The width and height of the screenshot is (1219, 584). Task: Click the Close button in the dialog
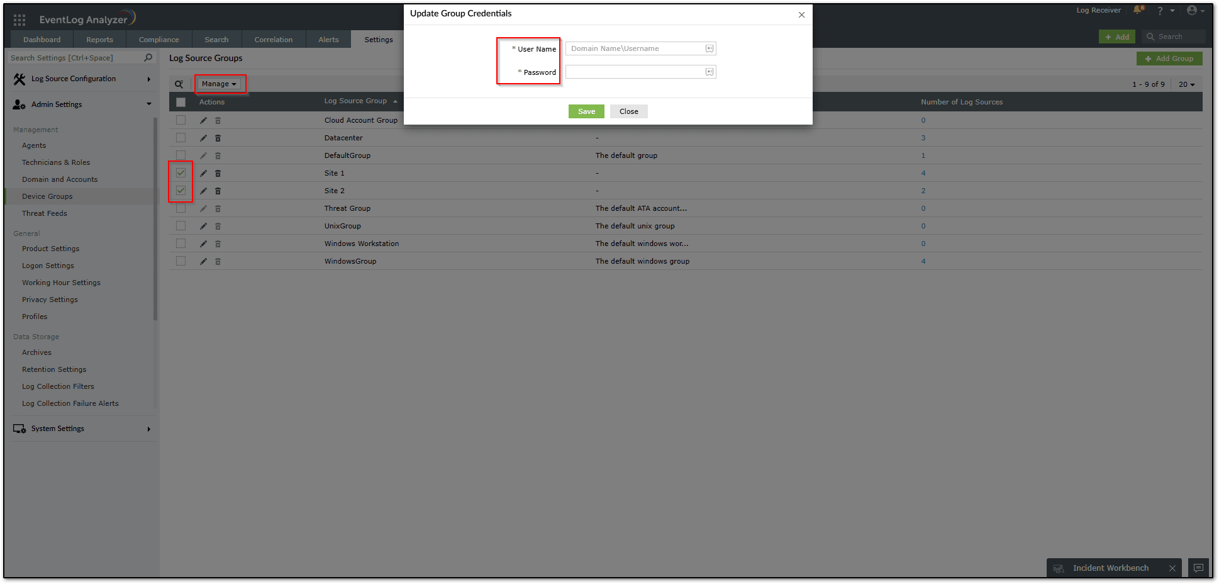628,111
